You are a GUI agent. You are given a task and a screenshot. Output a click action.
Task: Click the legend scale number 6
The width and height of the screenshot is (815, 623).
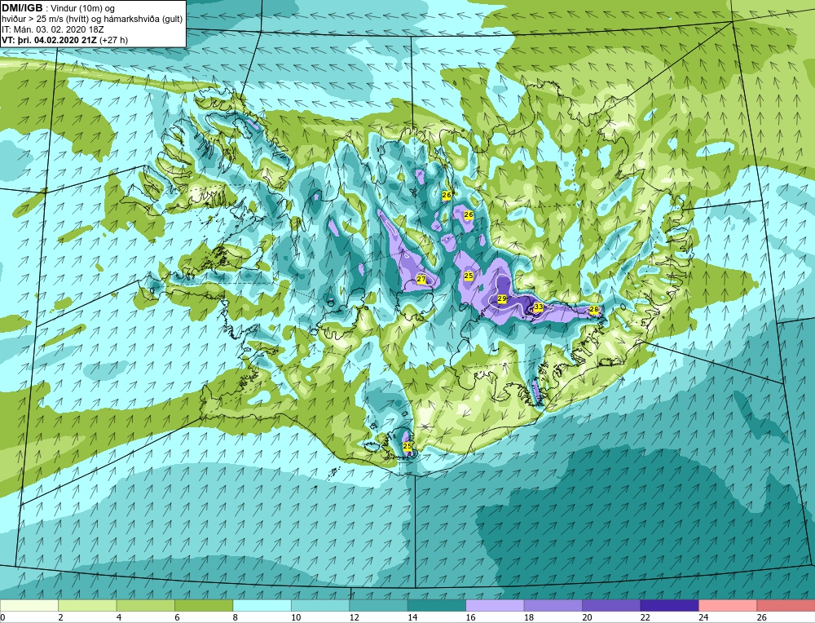click(177, 617)
